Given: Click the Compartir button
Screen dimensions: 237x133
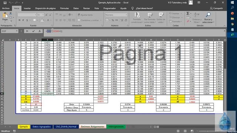Looking at the screenshot, I should click(x=216, y=8).
